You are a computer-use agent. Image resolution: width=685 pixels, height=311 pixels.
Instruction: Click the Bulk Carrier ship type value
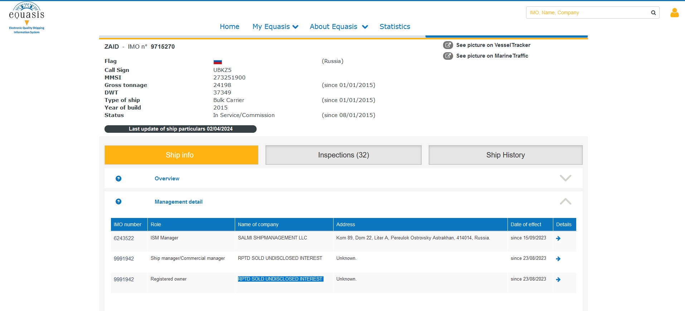coord(229,100)
